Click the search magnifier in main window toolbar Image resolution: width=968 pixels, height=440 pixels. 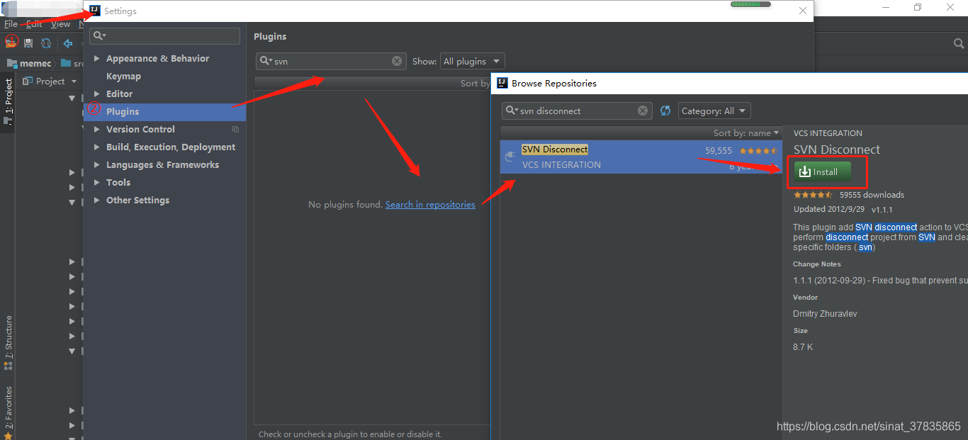click(x=958, y=44)
